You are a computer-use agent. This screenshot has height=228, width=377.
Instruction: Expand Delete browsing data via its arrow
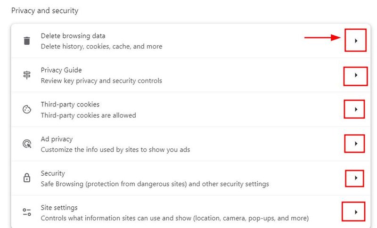point(356,41)
